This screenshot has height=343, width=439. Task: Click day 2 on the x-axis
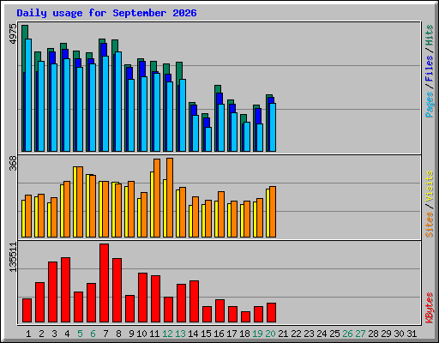41,334
